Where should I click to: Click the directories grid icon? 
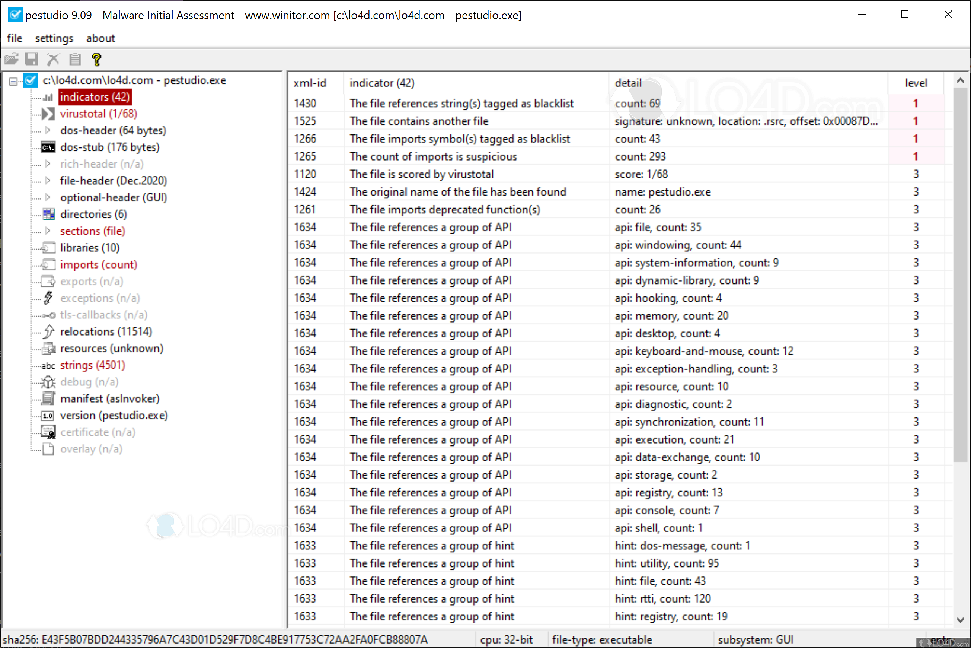[48, 214]
